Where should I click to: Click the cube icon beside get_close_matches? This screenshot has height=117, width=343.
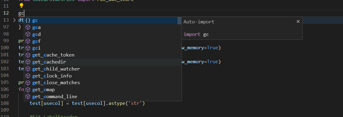(28, 83)
